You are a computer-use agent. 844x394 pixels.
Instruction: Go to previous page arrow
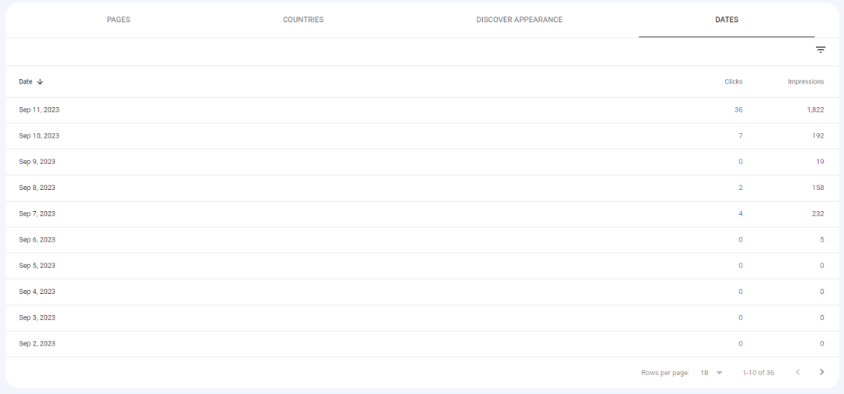coord(798,372)
